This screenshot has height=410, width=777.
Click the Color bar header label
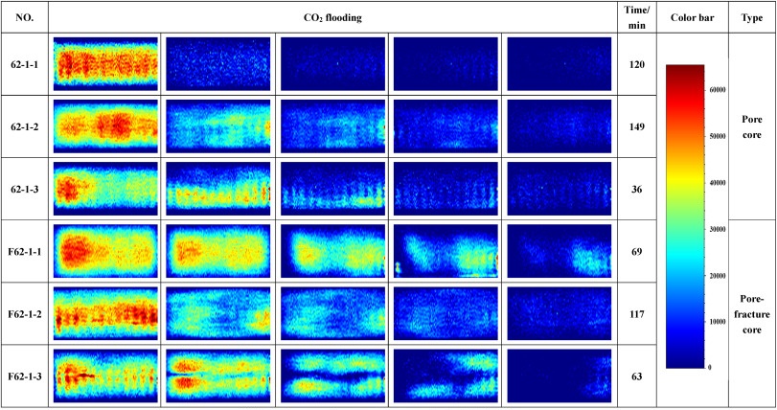click(x=692, y=16)
